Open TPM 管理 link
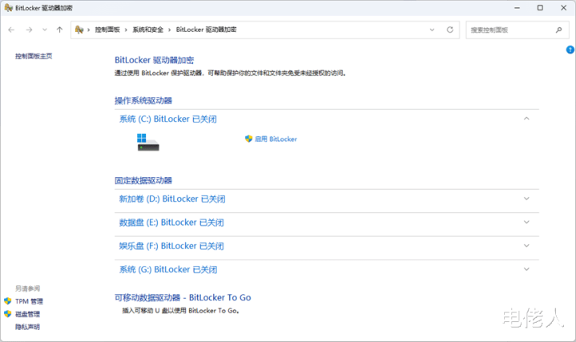576x342 pixels. point(29,301)
